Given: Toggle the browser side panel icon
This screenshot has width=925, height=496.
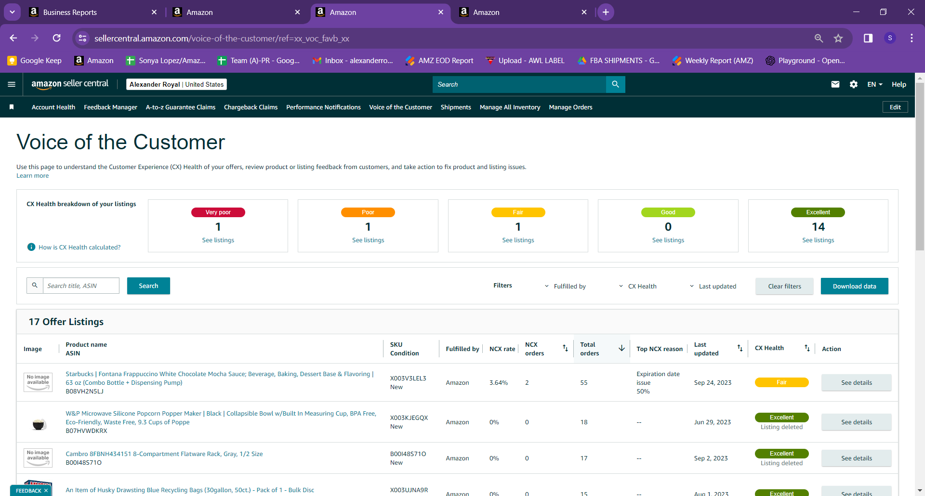Looking at the screenshot, I should click(868, 38).
